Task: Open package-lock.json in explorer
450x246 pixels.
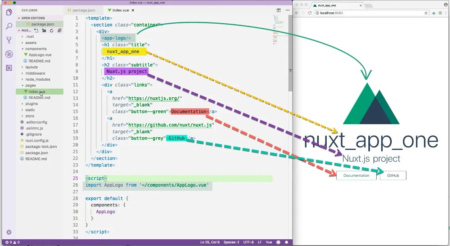Action: coord(41,147)
